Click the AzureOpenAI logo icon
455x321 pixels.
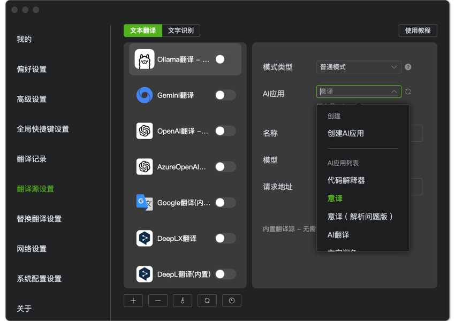(144, 167)
